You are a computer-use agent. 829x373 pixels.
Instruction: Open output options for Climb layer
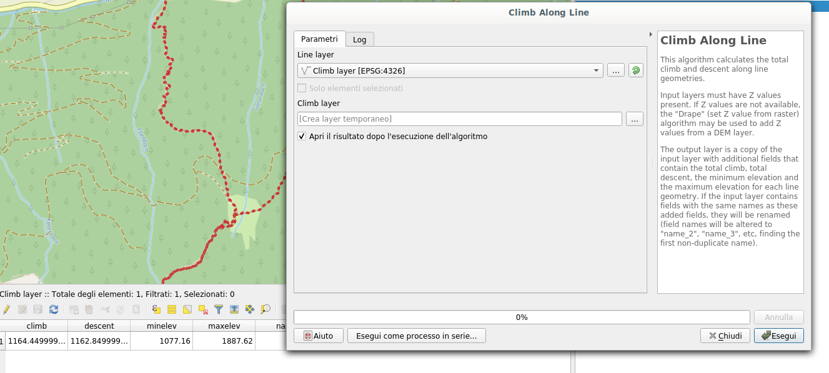pyautogui.click(x=635, y=119)
